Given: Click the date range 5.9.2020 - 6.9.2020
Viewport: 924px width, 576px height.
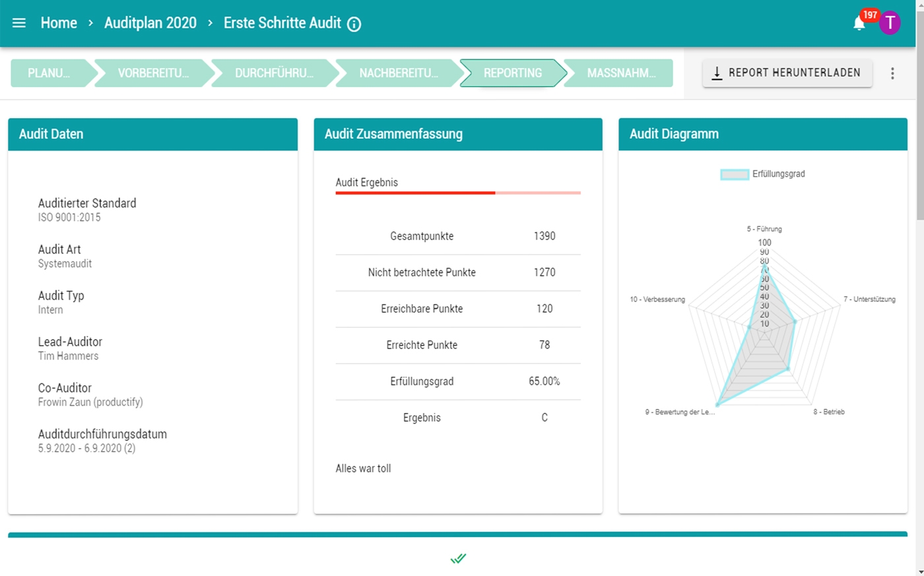Looking at the screenshot, I should tap(86, 448).
